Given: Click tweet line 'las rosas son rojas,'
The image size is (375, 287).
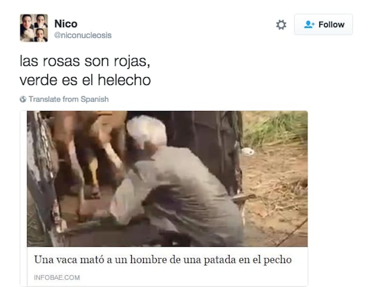Looking at the screenshot, I should pyautogui.click(x=85, y=61).
